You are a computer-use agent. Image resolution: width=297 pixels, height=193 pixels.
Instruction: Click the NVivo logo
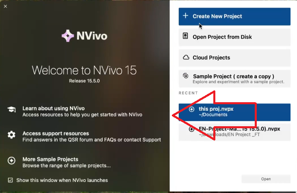(x=84, y=36)
